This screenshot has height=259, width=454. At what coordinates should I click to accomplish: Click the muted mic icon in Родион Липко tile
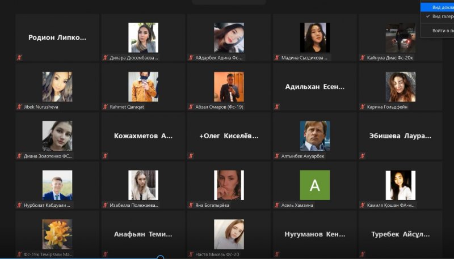click(19, 57)
